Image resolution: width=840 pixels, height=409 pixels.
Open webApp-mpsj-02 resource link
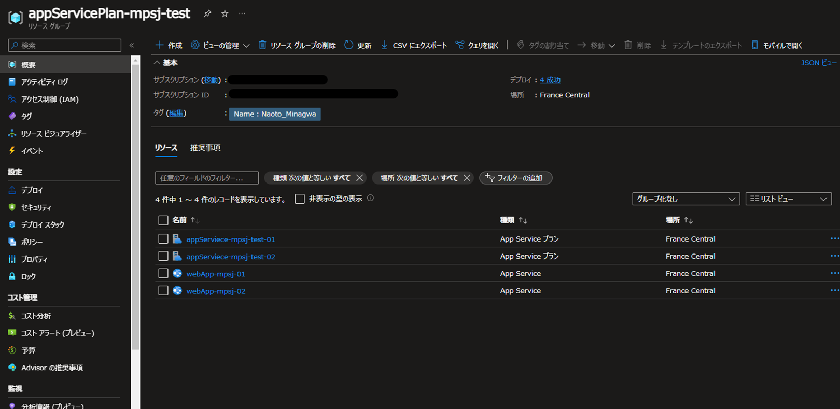point(216,291)
